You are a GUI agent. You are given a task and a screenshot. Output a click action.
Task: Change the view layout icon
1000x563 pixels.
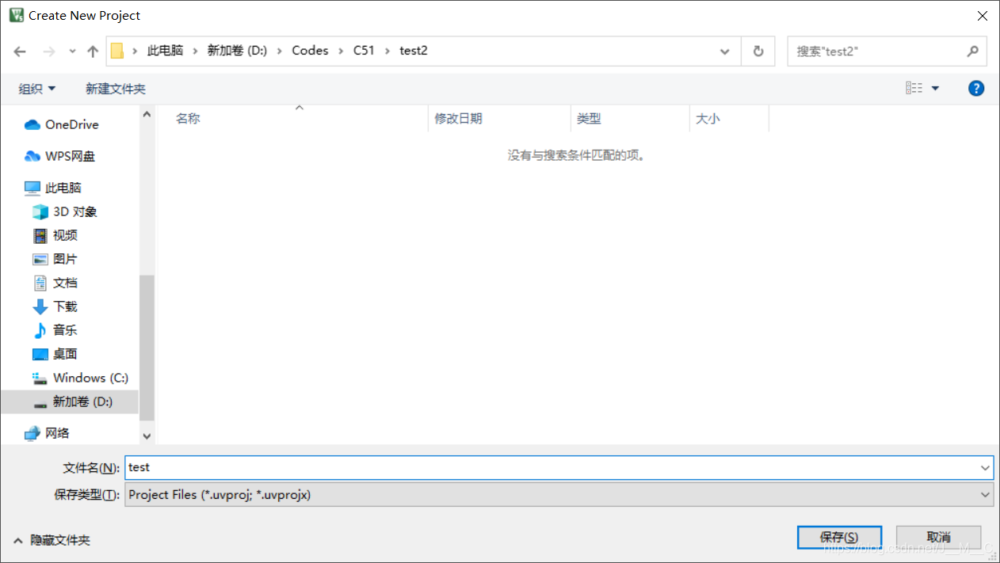[914, 88]
